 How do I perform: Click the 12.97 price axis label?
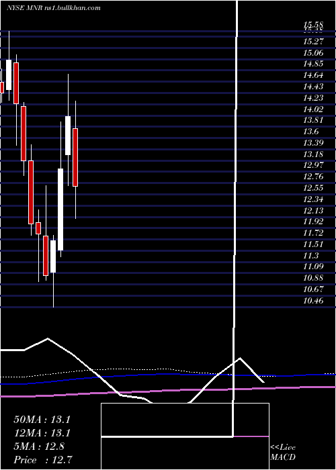[x=313, y=165]
